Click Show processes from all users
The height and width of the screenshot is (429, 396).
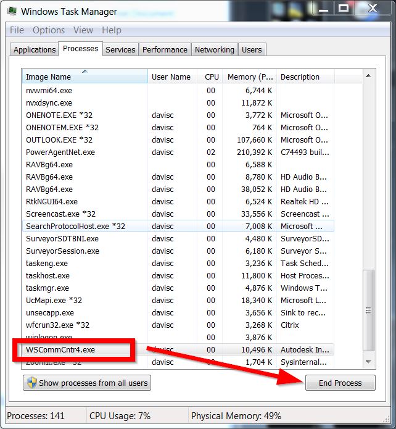pos(87,383)
